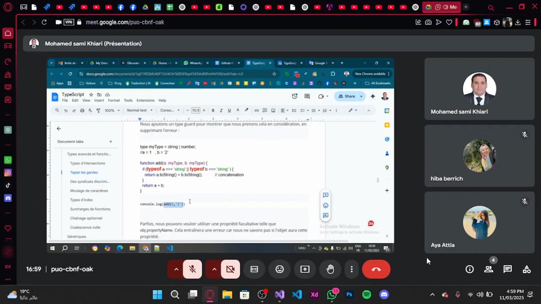Toggle Underline in the shared Docs toolbar
Viewport: 541px width, 304px height.
229,110
